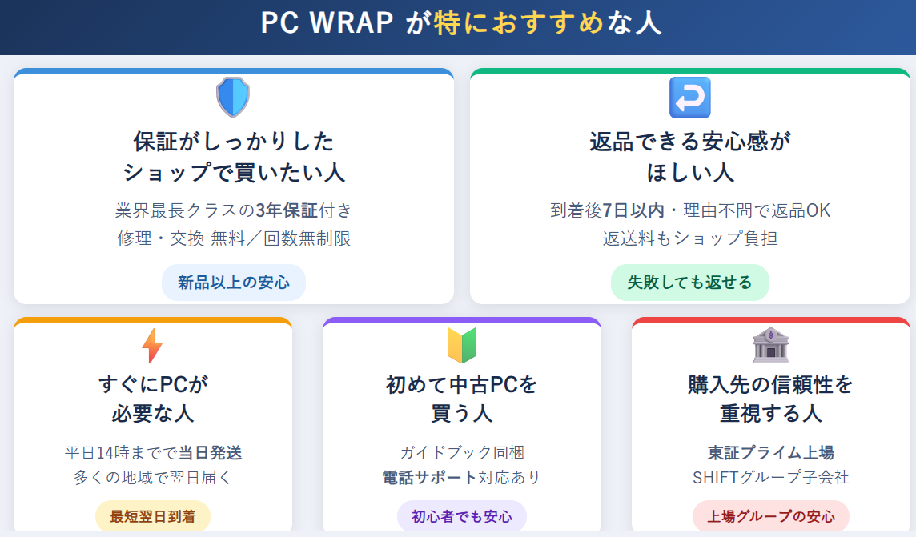Click the orange lightning bolt icon
916x537 pixels.
[152, 346]
